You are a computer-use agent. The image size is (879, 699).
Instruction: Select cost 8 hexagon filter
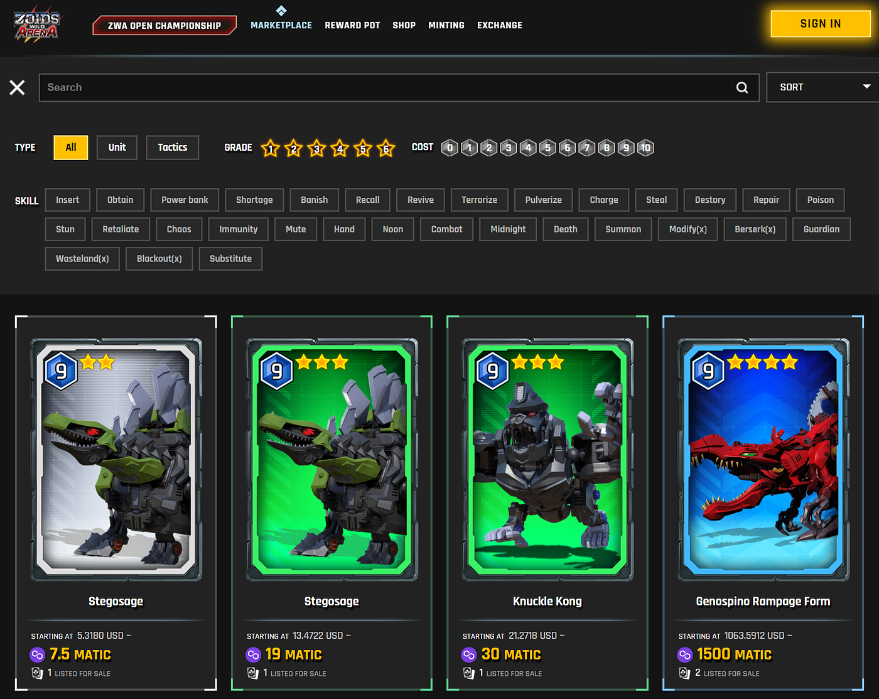[607, 148]
